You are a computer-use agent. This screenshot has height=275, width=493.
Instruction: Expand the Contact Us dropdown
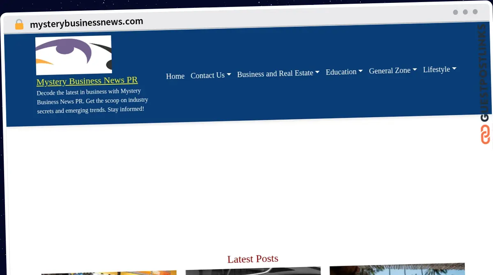211,75
